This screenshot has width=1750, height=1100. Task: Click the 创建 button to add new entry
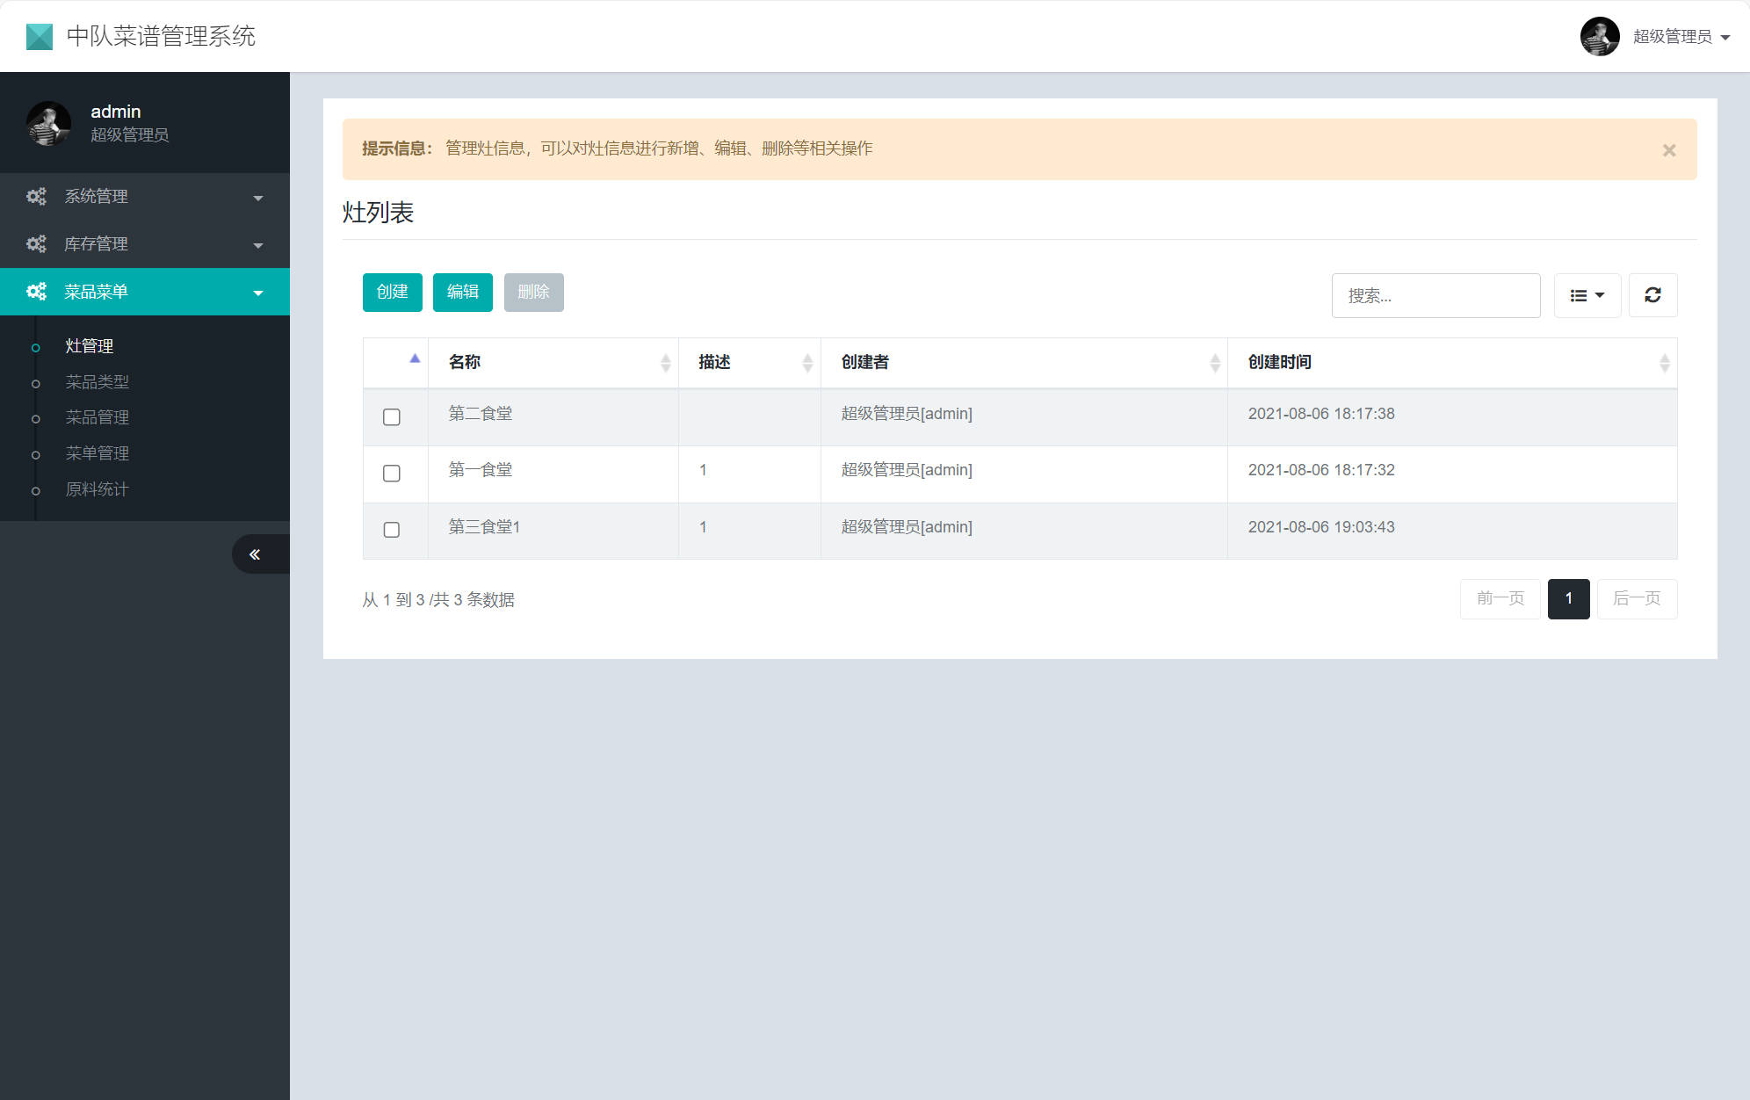[392, 292]
